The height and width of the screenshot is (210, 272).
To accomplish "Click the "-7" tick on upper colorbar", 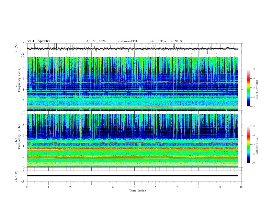I will [x=253, y=106].
